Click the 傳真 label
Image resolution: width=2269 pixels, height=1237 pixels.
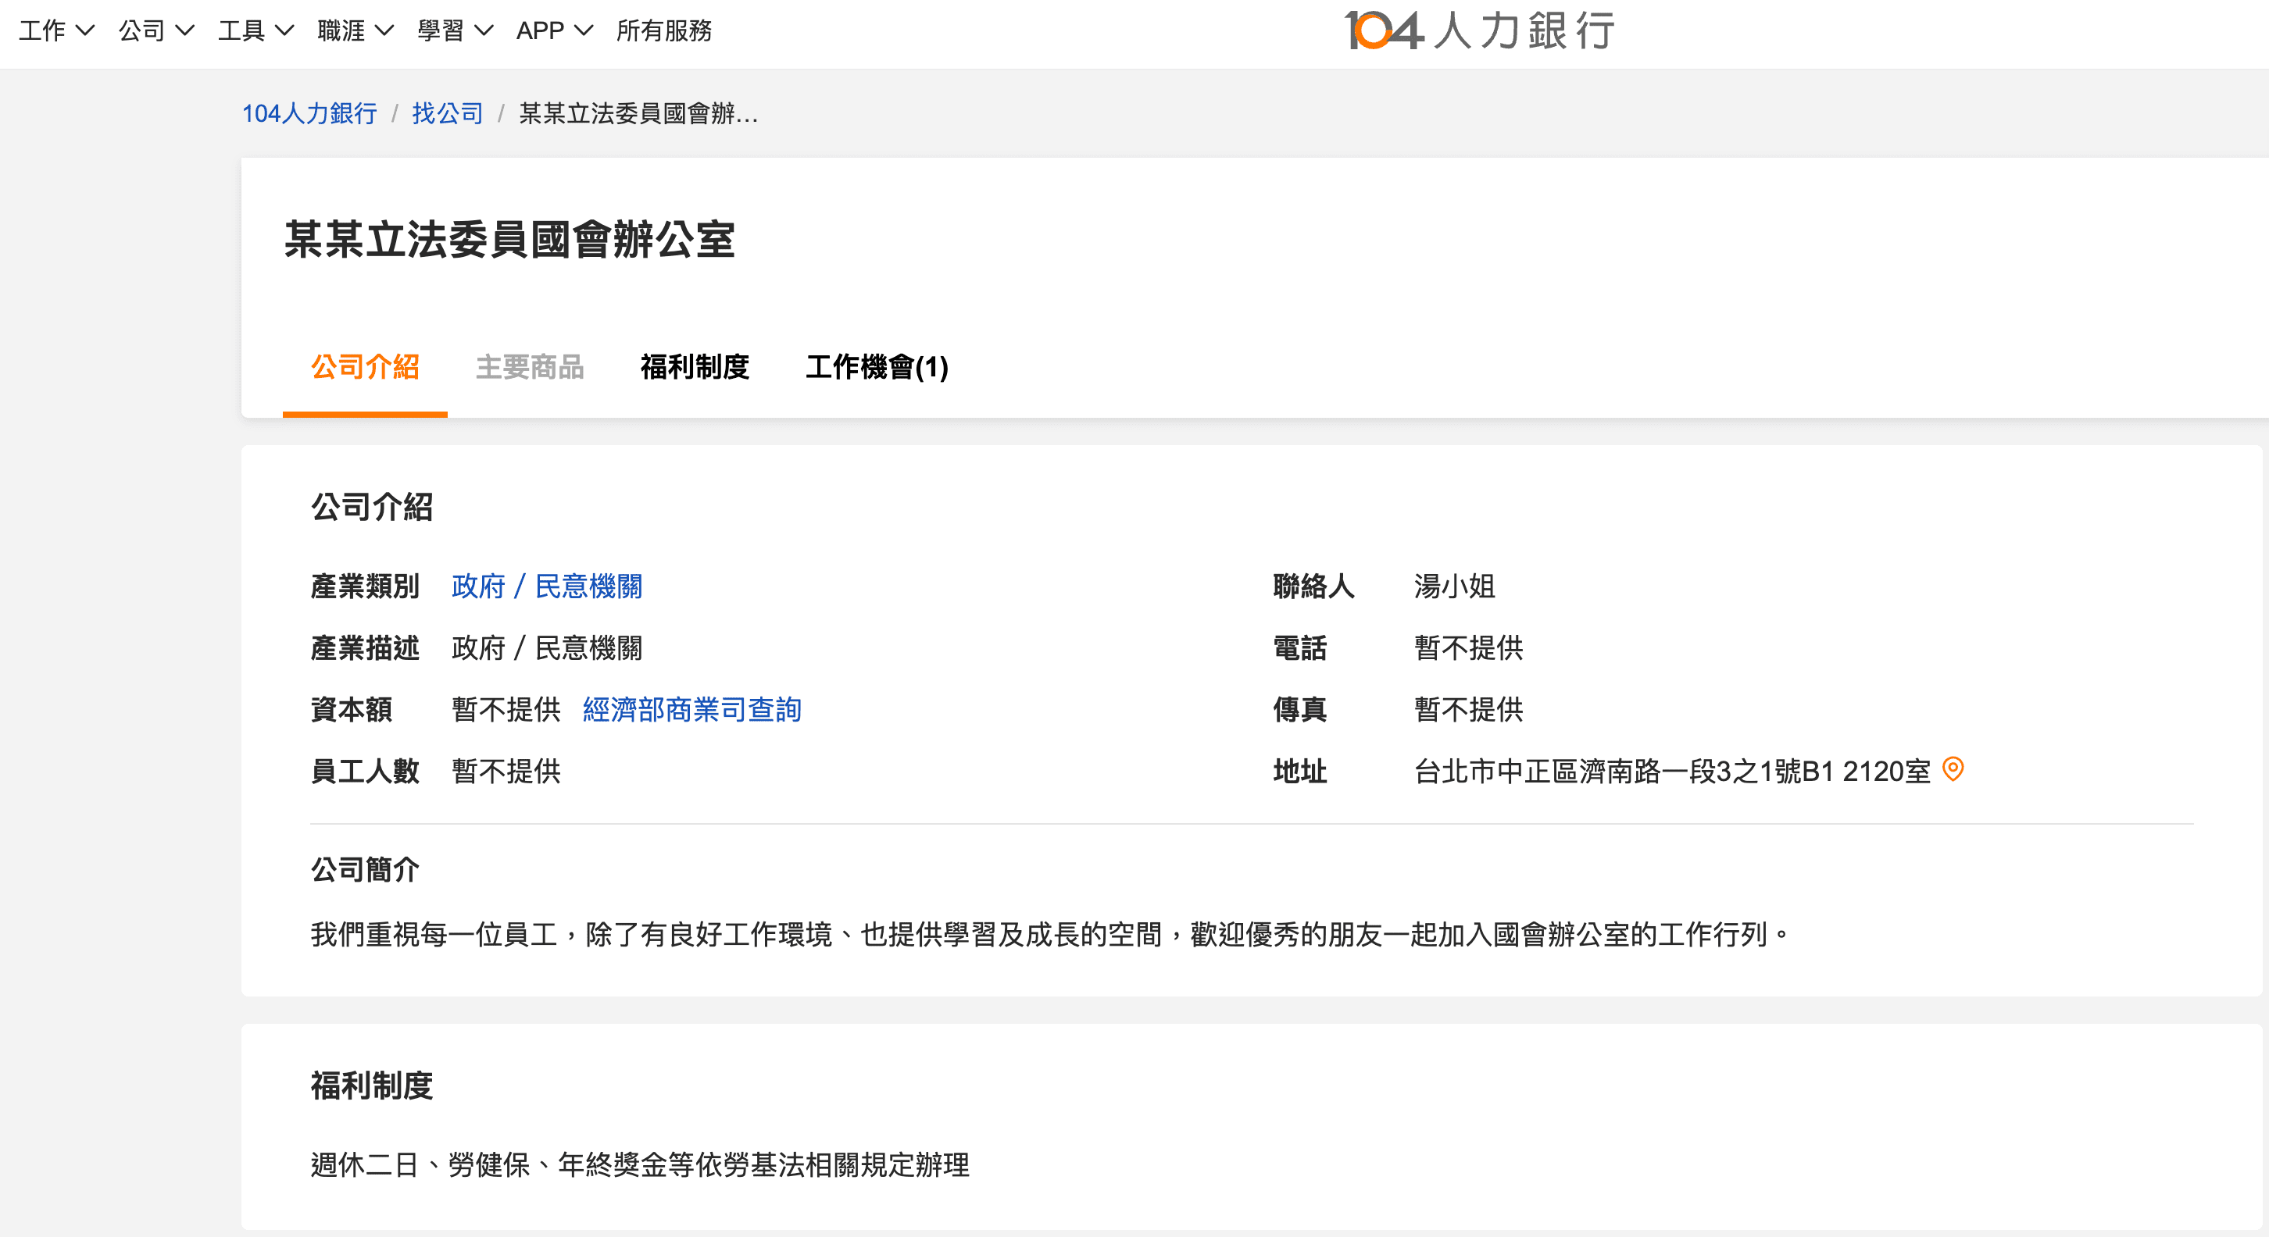click(1300, 710)
